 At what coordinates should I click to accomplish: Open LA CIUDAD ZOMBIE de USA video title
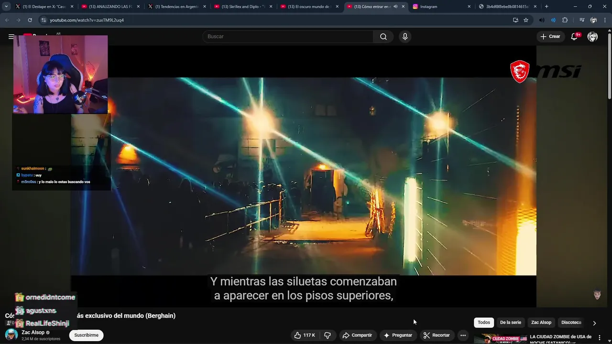coord(560,339)
